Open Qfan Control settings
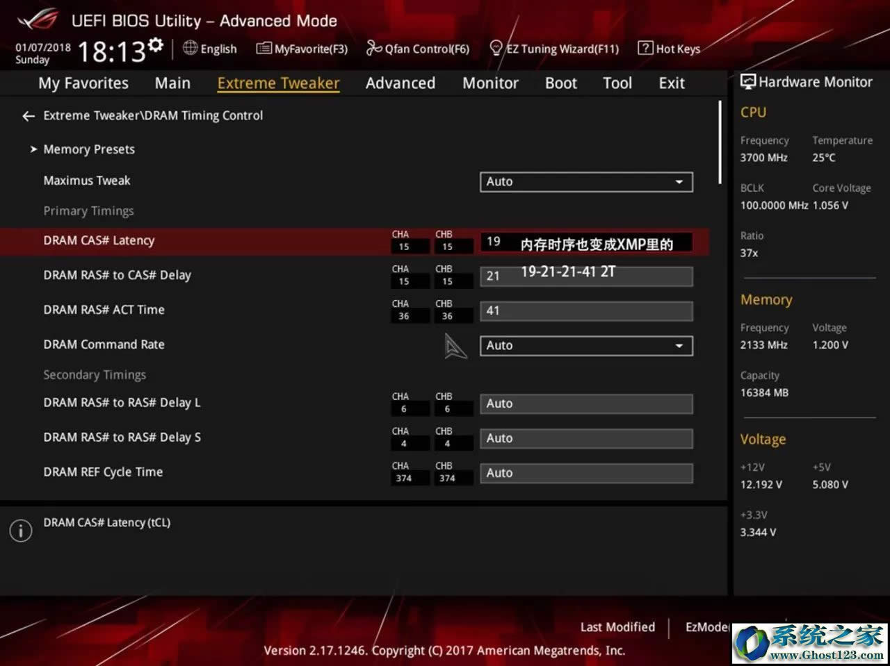Screen dimensions: 890x666 (418, 49)
